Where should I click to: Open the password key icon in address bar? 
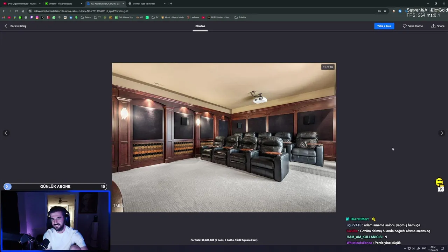(379, 11)
